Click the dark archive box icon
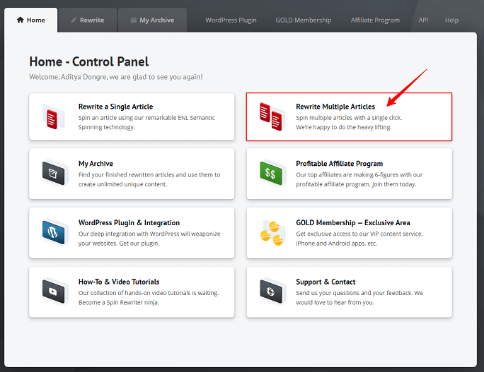This screenshot has width=484, height=372. click(54, 174)
